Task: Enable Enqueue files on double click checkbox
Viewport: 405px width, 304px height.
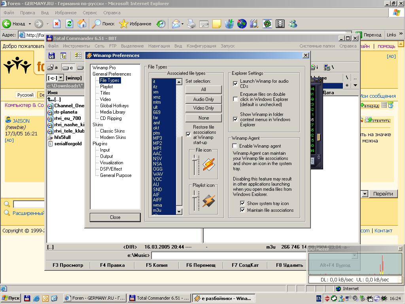Action: tap(235, 99)
